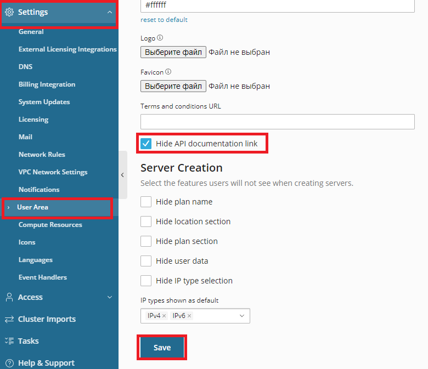Open Mail settings
The width and height of the screenshot is (428, 369).
(25, 137)
